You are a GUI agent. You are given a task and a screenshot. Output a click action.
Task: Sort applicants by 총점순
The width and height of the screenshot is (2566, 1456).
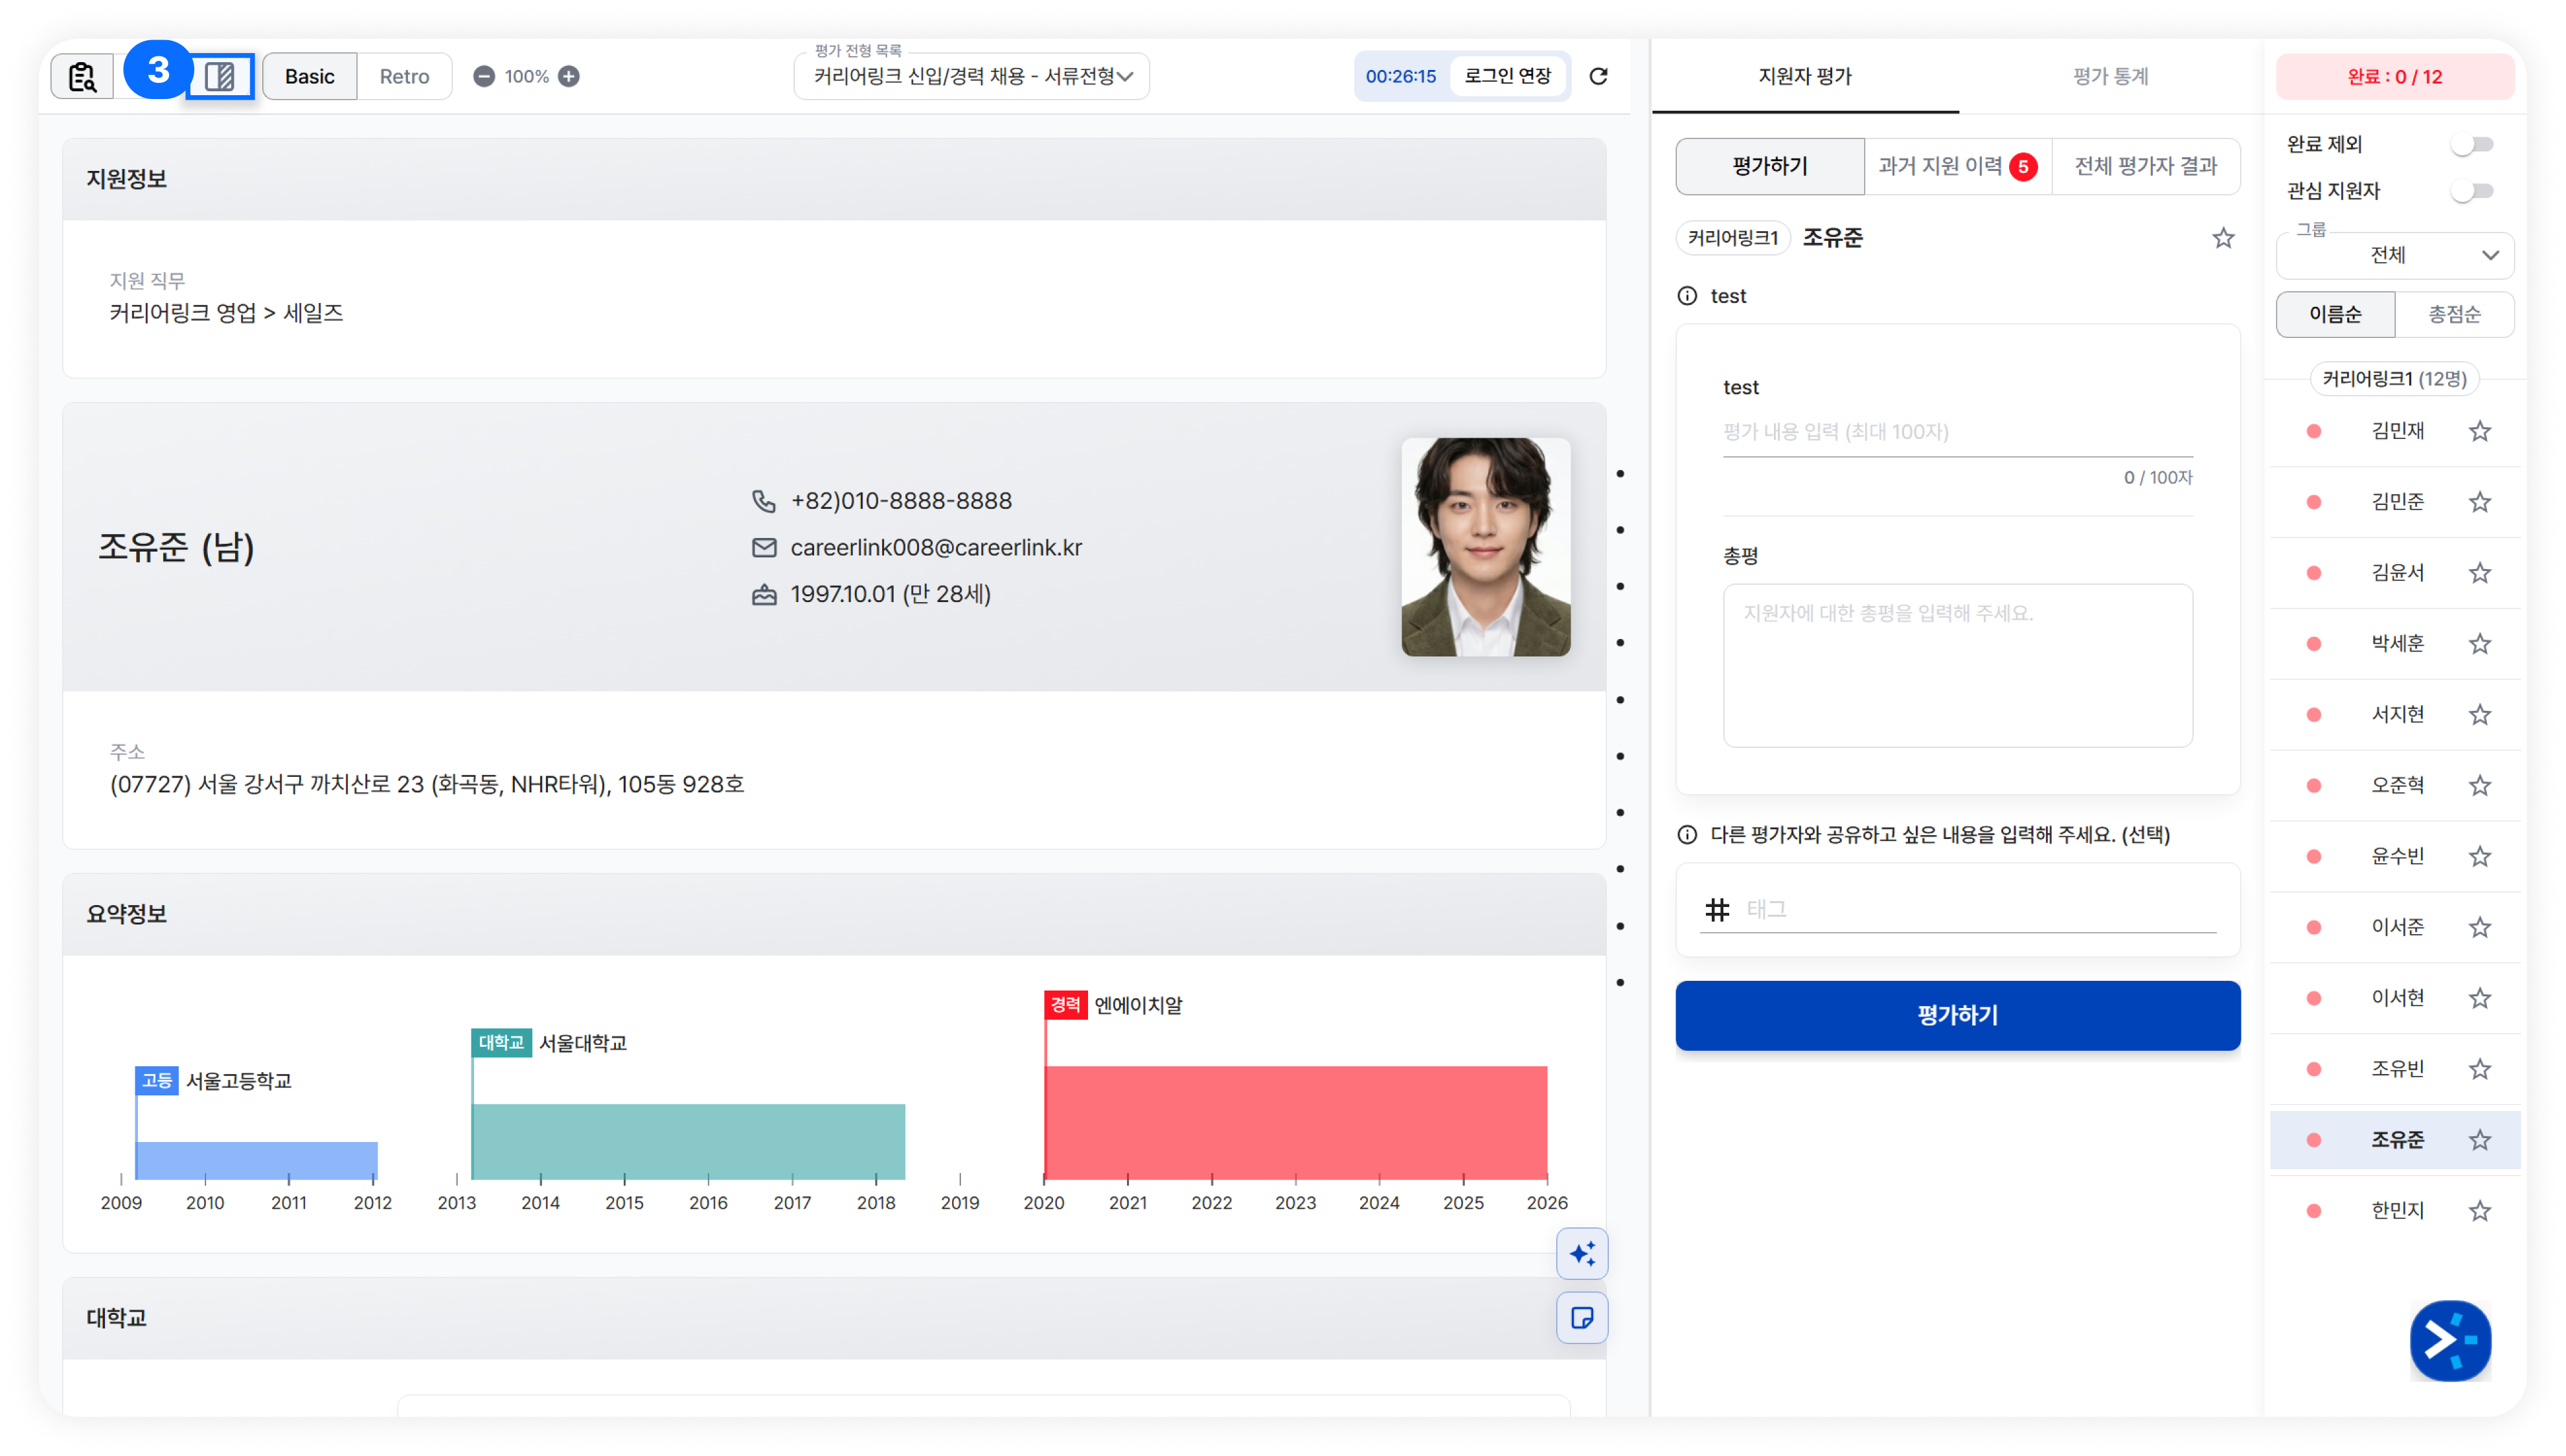pyautogui.click(x=2453, y=314)
